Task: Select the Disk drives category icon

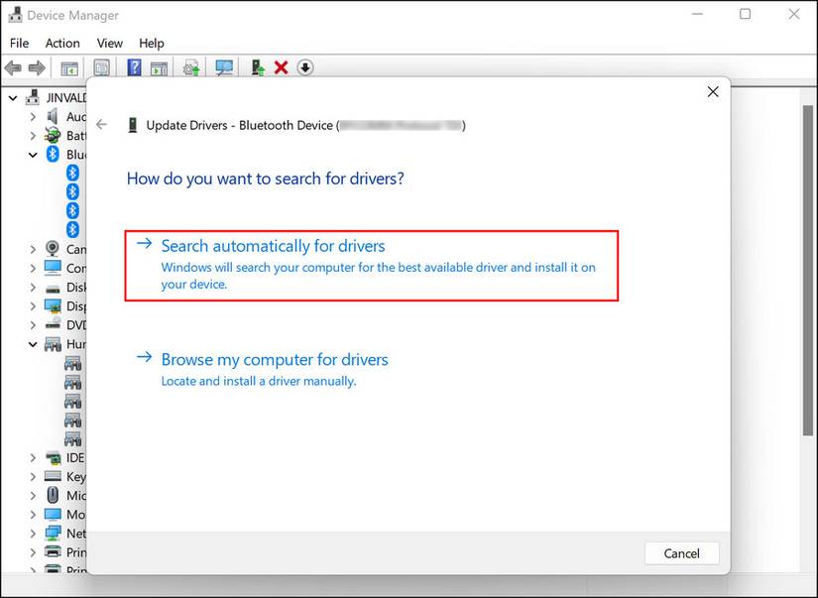Action: (53, 288)
